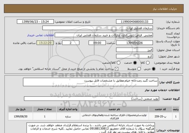Click the شهر محل تحویل label
Viewport: 189px width, 133px height.
coord(169,57)
